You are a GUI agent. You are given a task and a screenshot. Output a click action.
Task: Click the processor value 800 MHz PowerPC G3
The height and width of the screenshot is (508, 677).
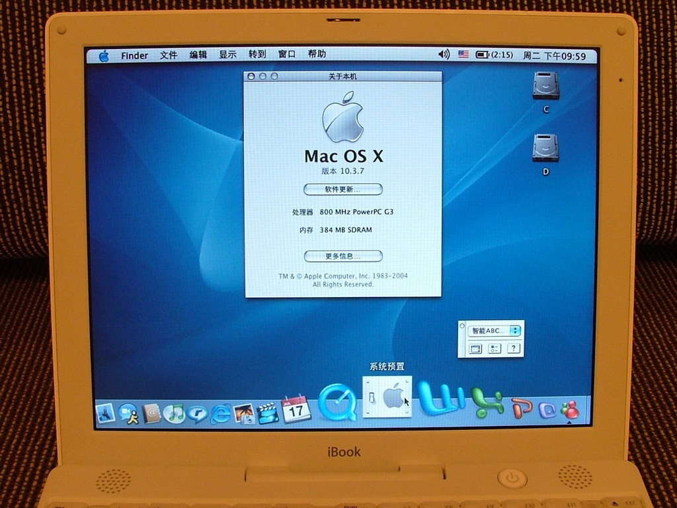tap(356, 212)
